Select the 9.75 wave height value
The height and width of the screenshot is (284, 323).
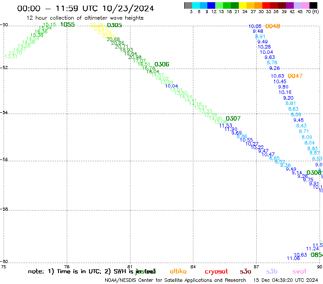pyautogui.click(x=308, y=180)
